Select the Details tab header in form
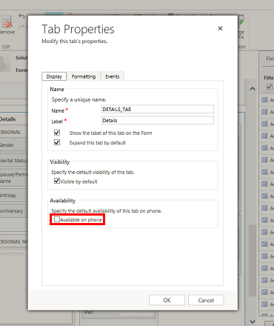 pyautogui.click(x=8, y=119)
